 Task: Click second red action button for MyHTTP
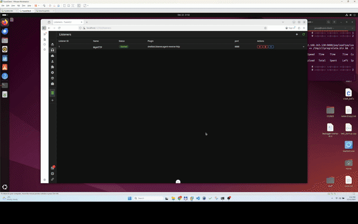pyautogui.click(x=265, y=46)
